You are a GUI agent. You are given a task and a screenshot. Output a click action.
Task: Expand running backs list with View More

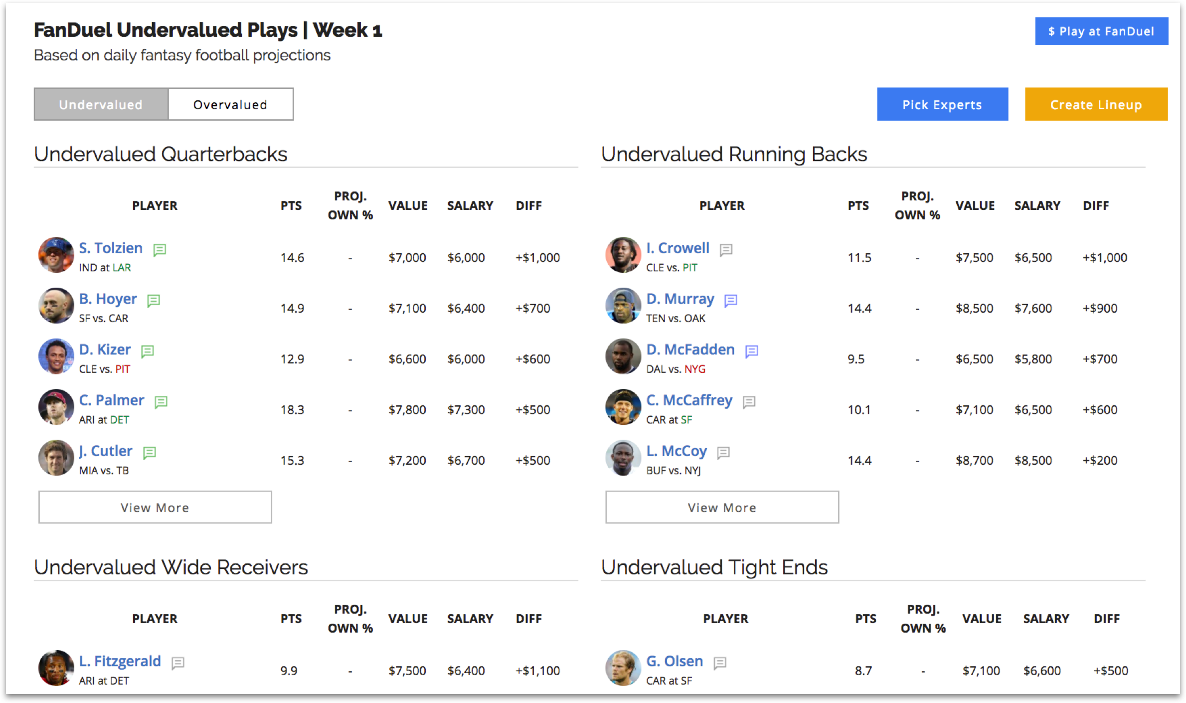[722, 507]
